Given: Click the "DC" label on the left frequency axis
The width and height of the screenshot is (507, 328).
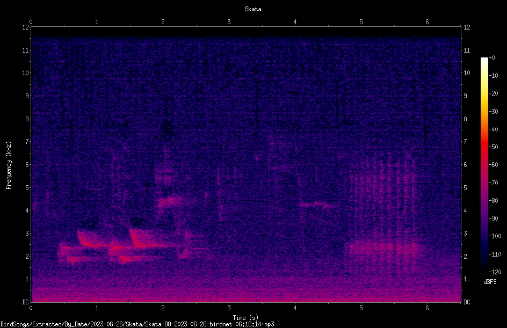Looking at the screenshot, I should (25, 302).
